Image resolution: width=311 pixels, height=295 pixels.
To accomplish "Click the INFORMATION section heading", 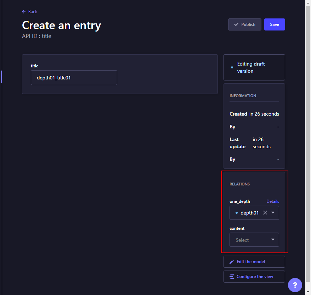I will click(243, 96).
